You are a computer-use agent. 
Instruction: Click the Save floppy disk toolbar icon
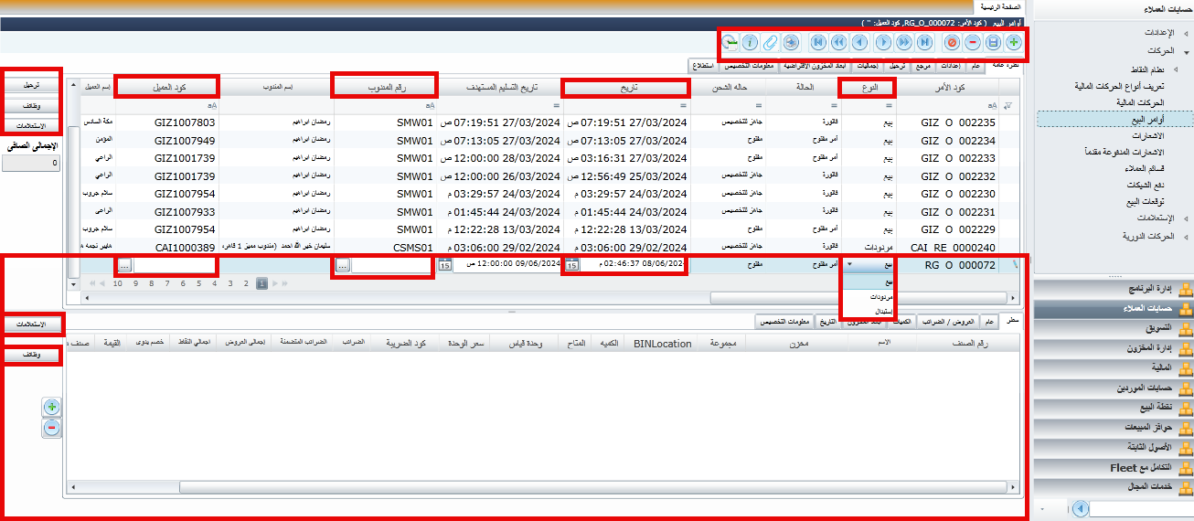(993, 42)
